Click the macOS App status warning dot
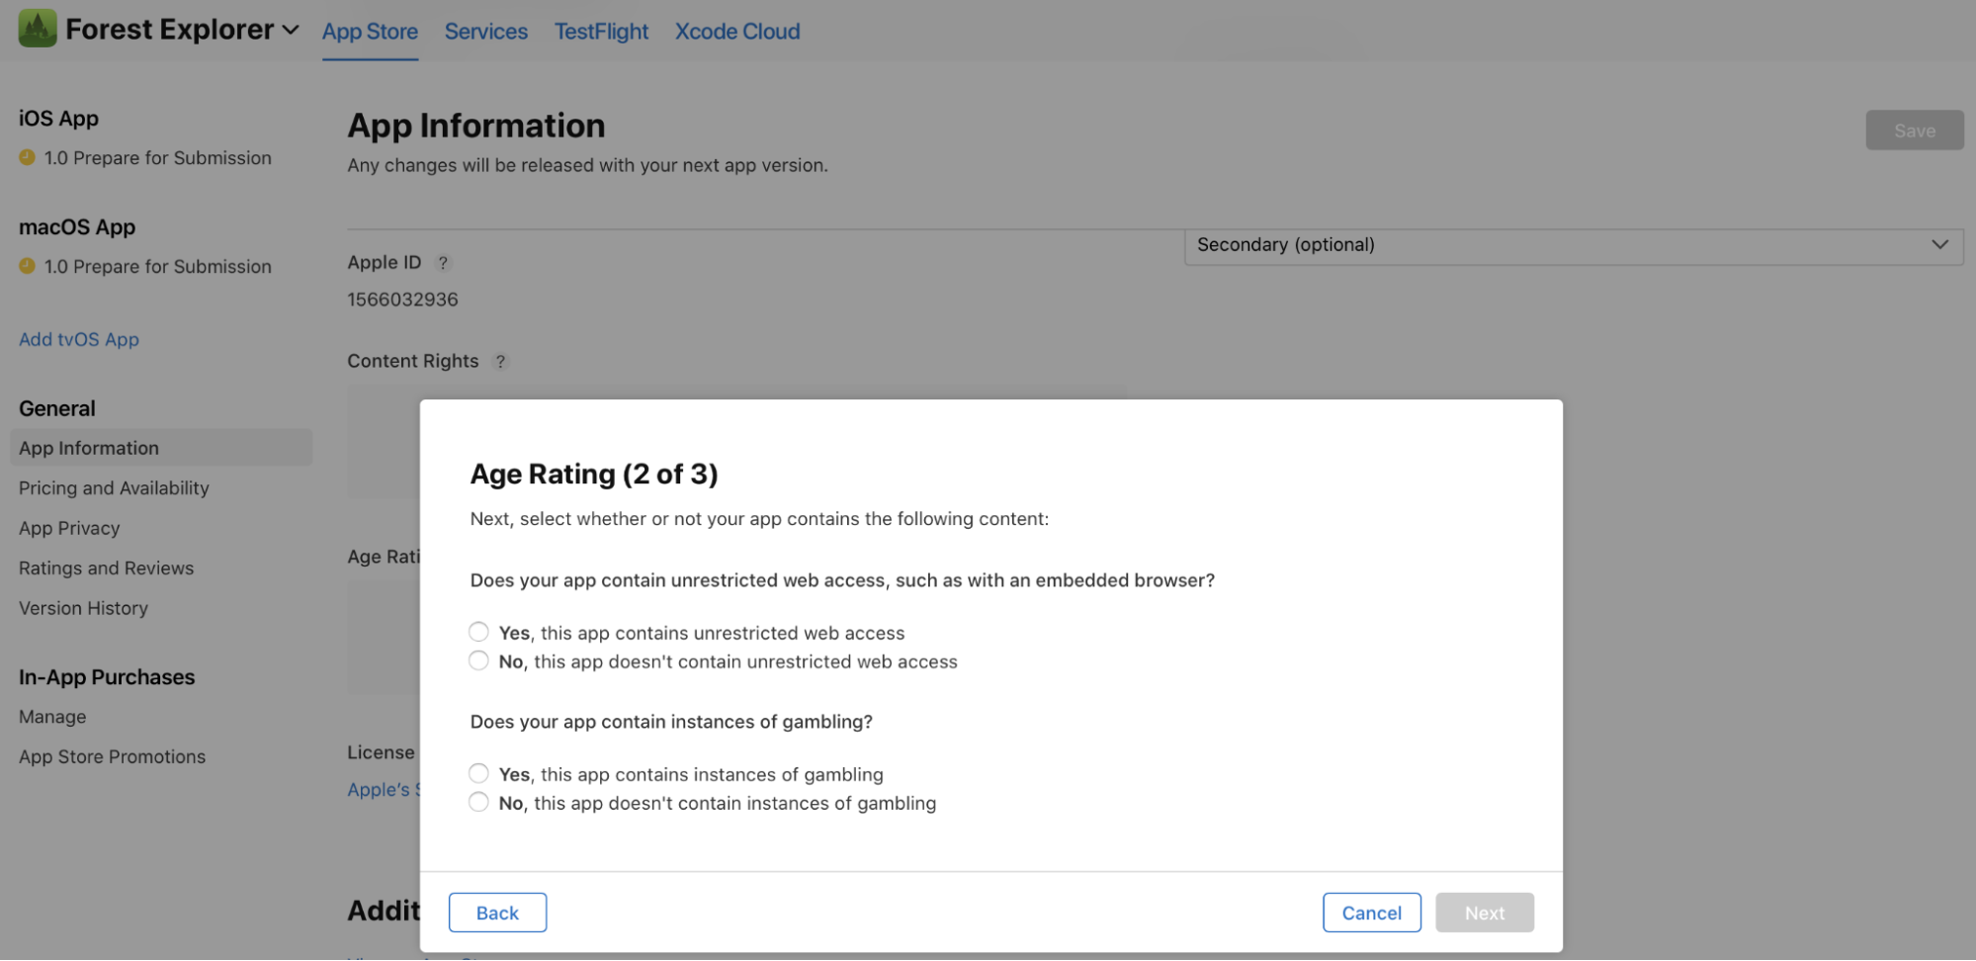The height and width of the screenshot is (961, 1976). pos(28,266)
